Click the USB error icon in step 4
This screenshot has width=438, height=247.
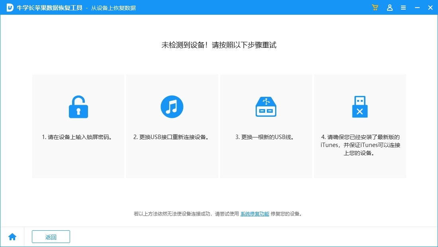tap(360, 106)
